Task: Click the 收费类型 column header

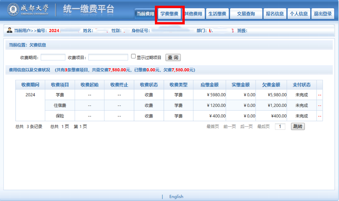Action: [x=178, y=85]
